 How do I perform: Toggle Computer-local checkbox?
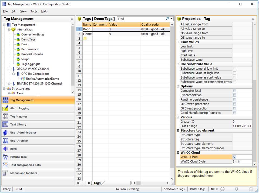234,91
